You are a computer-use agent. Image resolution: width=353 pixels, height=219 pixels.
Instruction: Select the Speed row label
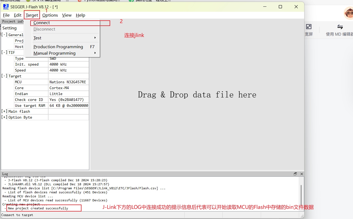31,70
